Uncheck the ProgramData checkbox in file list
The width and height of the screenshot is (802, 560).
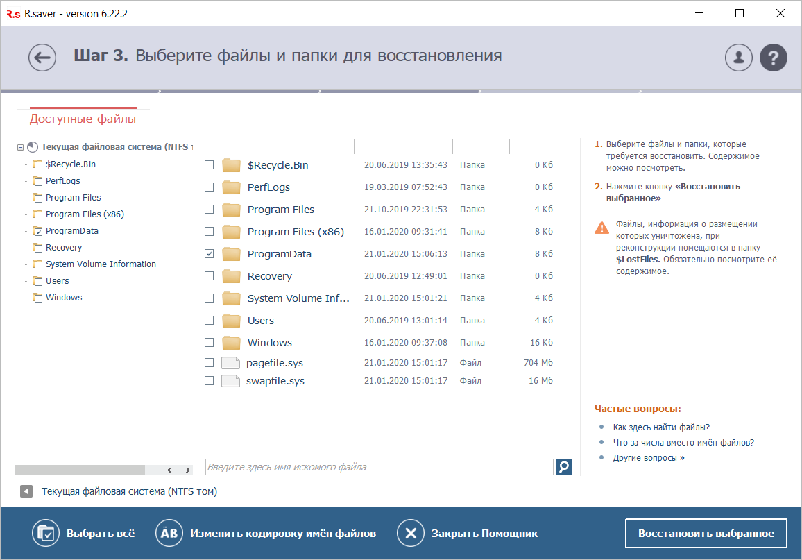[x=210, y=254]
